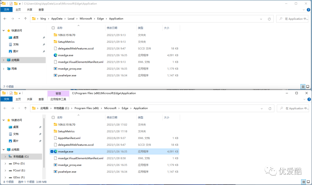Click Local breadcrumb in top address bar

point(71,19)
